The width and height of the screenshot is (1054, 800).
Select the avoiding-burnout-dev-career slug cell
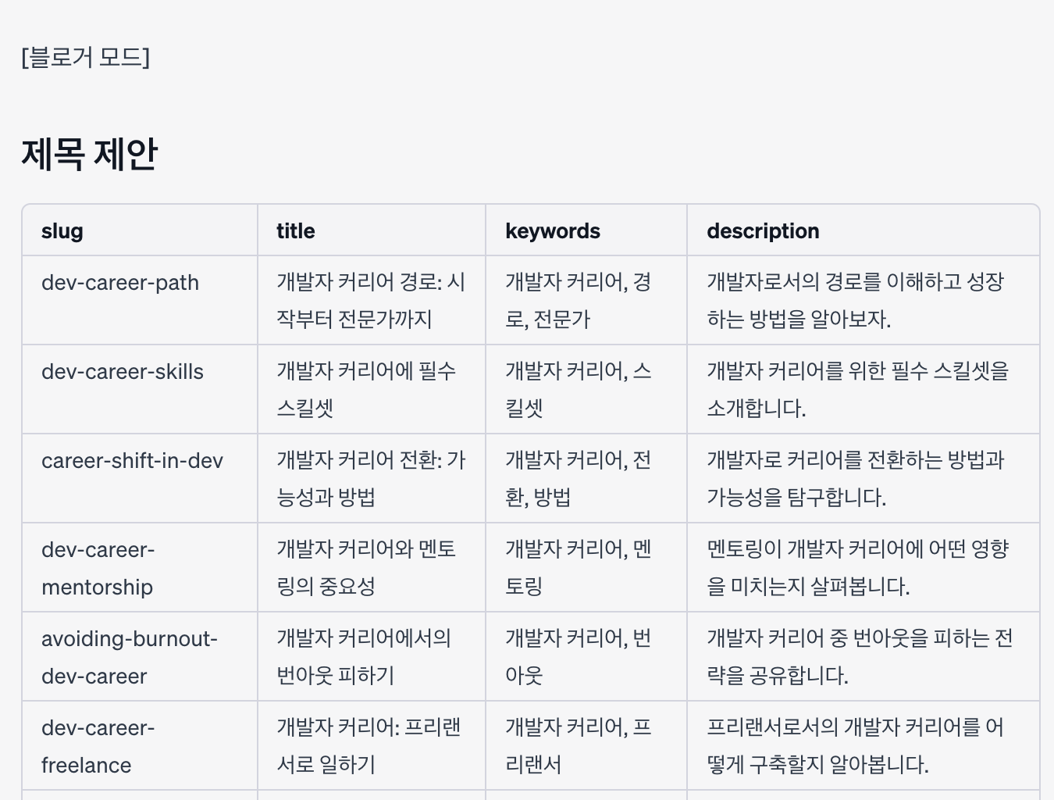(129, 657)
